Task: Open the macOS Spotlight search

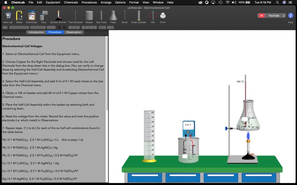Action: click(x=277, y=3)
